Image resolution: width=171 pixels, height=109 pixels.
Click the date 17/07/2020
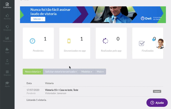point(33,90)
